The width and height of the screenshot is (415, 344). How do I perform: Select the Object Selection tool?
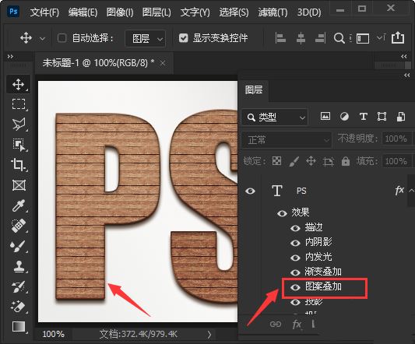pos(19,145)
